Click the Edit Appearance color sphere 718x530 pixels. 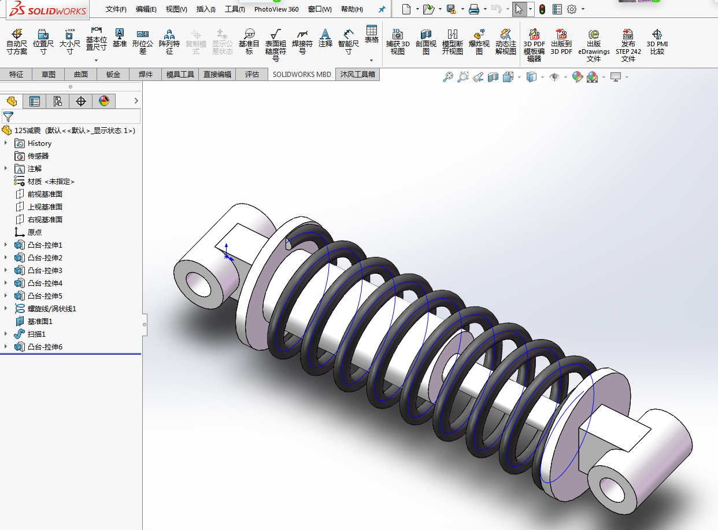pyautogui.click(x=577, y=76)
